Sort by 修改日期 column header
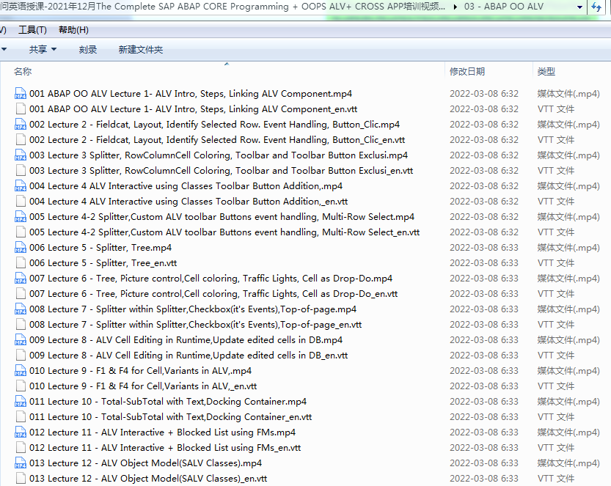This screenshot has height=486, width=611. click(x=467, y=71)
